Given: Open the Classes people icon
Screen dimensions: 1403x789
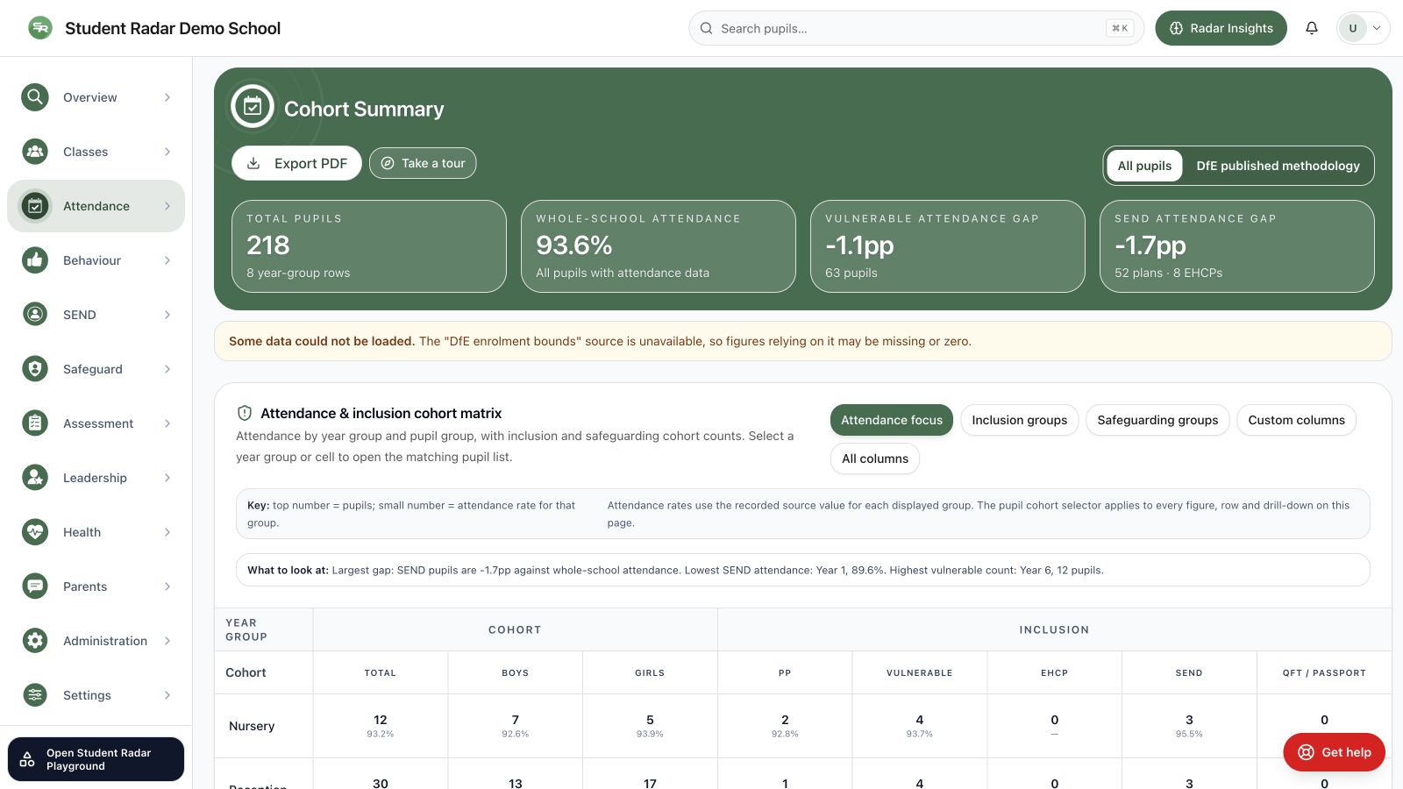Looking at the screenshot, I should click(x=35, y=152).
